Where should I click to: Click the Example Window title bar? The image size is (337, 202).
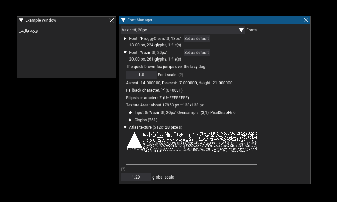pos(66,20)
